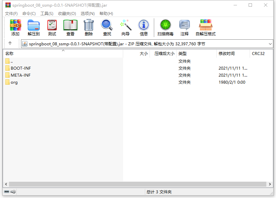Image resolution: width=276 pixels, height=198 pixels.
Task: Select the 查找 (Find) search icon
Action: coord(107,27)
